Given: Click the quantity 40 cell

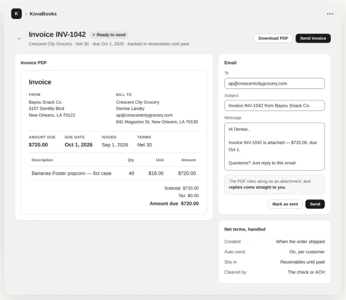Looking at the screenshot, I should pyautogui.click(x=131, y=173).
